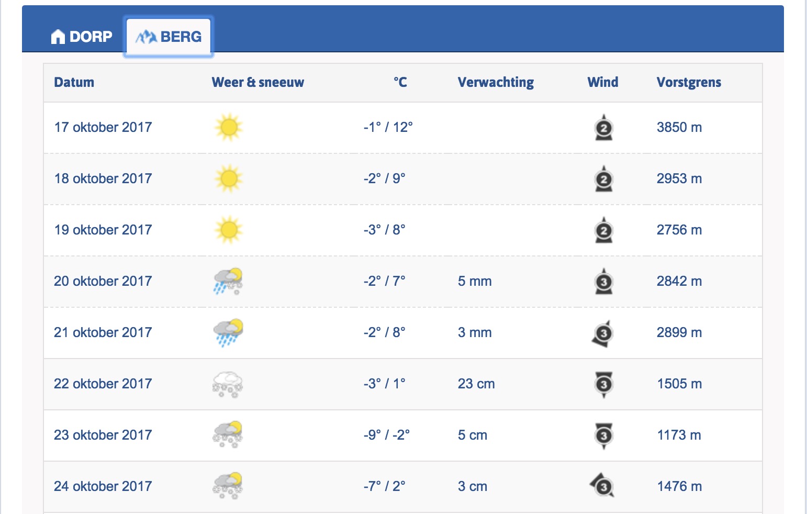
Task: Click the 3850 m vorstgrens value
Action: pos(679,127)
